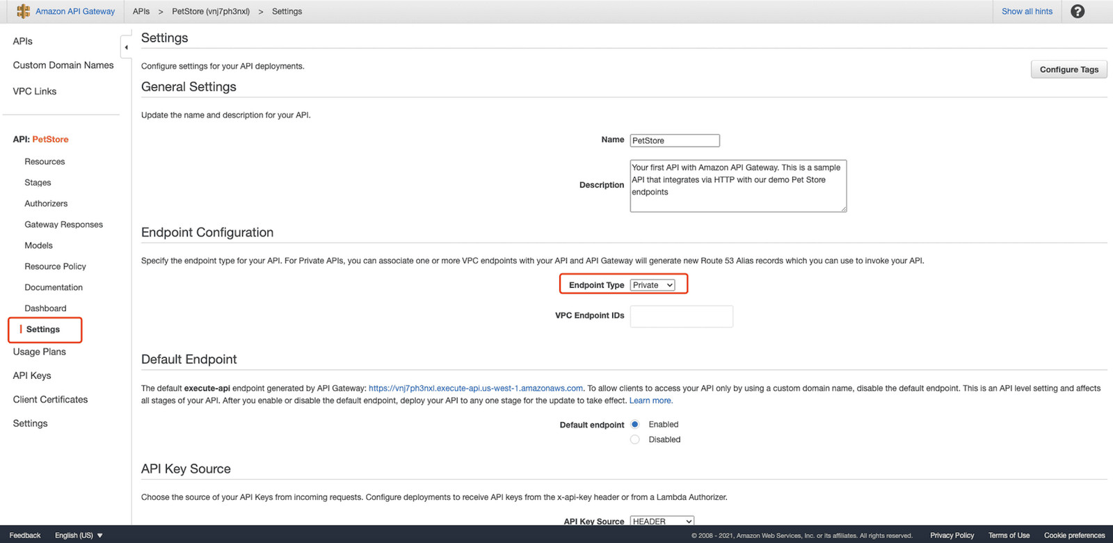Open the Endpoint Type dropdown
This screenshot has height=543, width=1113.
(652, 285)
